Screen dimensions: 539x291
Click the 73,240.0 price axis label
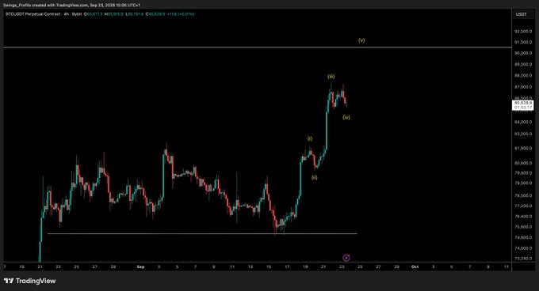pyautogui.click(x=523, y=259)
